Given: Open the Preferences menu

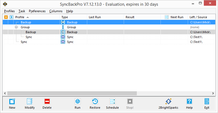Looking at the screenshot, I should 37,11.
